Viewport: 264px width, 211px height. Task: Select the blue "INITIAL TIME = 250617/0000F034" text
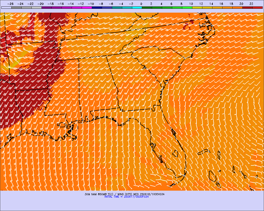(126, 197)
